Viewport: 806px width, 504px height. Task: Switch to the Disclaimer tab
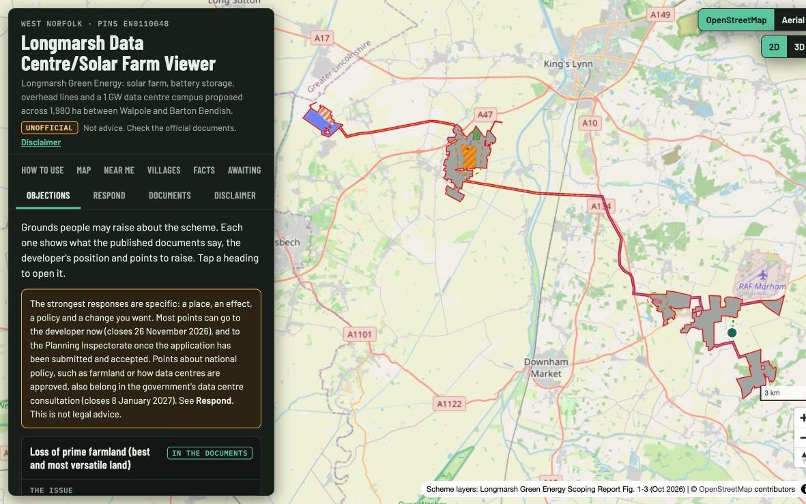click(235, 196)
